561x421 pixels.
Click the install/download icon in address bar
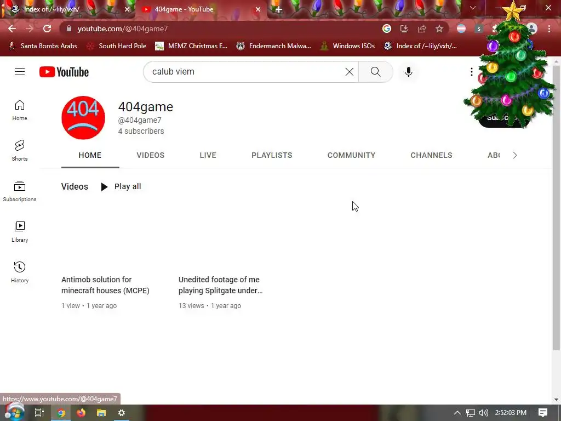404,29
